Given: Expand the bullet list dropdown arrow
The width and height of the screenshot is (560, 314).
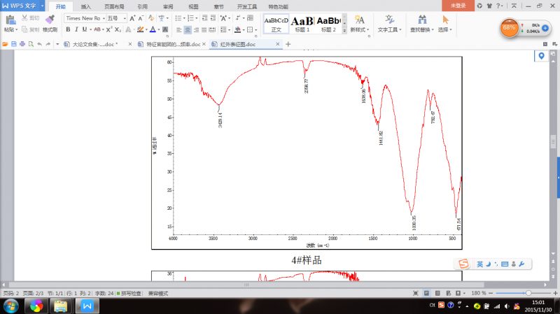Looking at the screenshot, I should 184,18.
